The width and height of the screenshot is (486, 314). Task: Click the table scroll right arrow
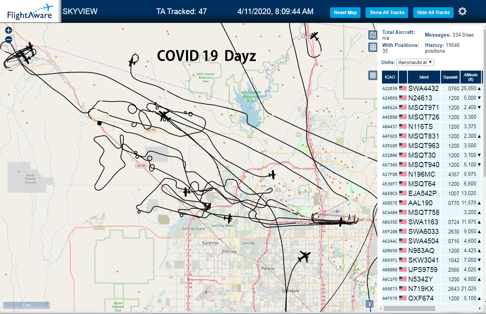tap(480, 308)
